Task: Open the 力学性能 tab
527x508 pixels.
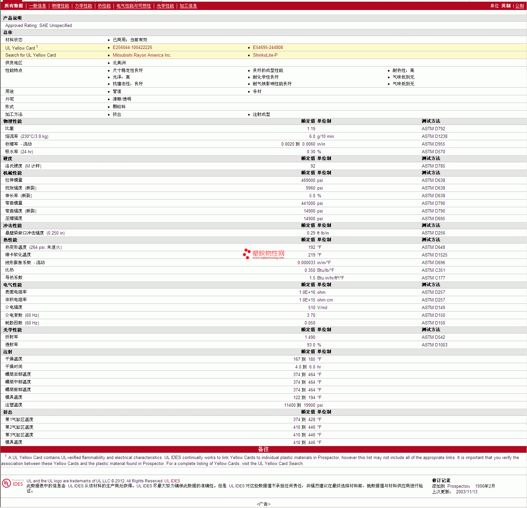Action: (84, 6)
